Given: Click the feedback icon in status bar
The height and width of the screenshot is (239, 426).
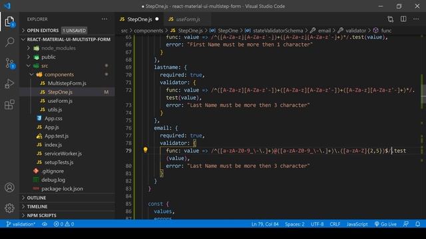Looking at the screenshot, I should coord(405,224).
